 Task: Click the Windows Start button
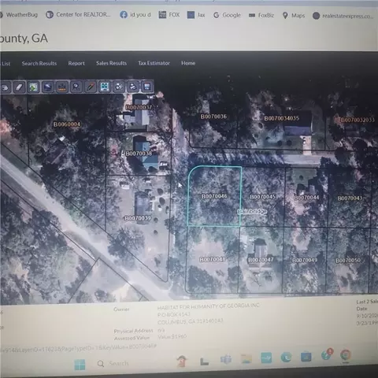[x=80, y=365]
